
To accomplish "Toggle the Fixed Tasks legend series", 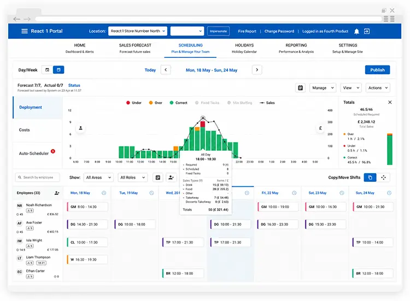I will coord(207,103).
